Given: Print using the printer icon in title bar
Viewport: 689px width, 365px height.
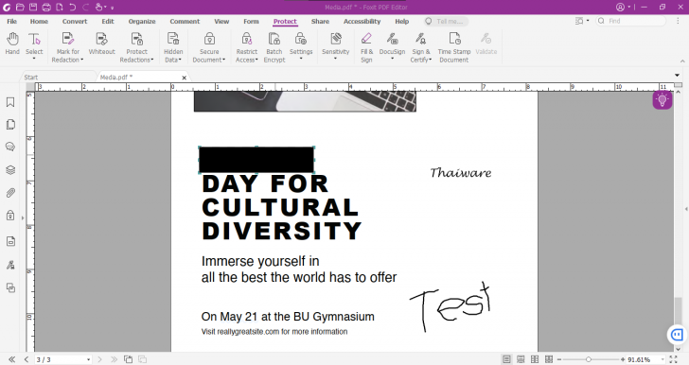Looking at the screenshot, I should pos(46,7).
